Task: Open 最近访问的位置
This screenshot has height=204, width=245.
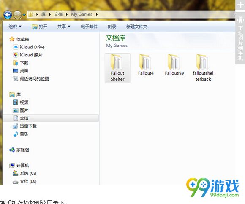Action: pyautogui.click(x=34, y=78)
